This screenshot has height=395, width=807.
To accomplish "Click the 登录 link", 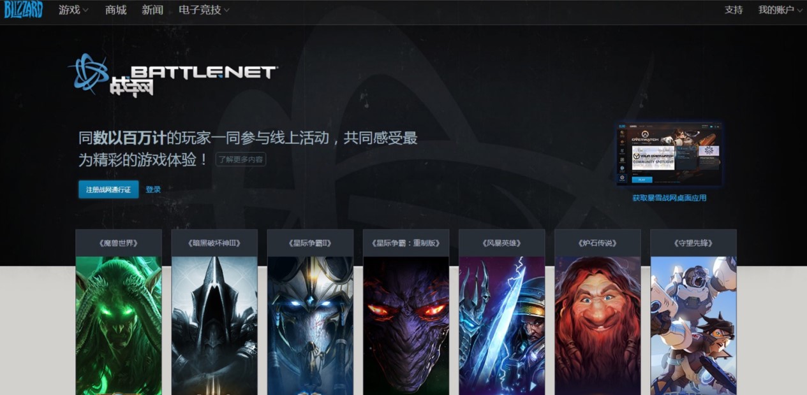I will [153, 189].
